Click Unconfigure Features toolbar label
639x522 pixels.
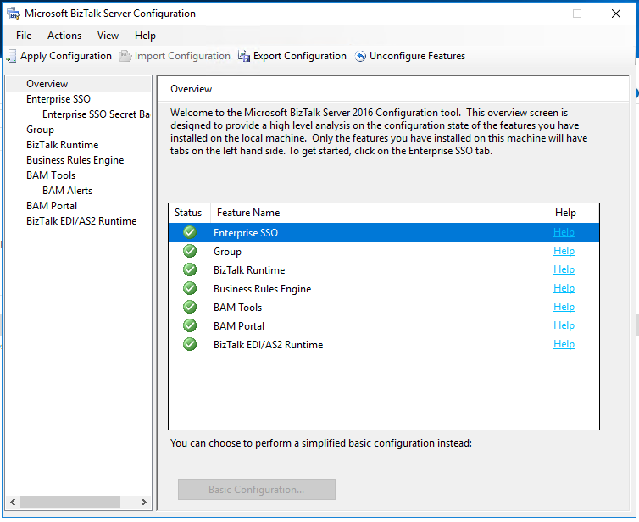click(x=417, y=56)
